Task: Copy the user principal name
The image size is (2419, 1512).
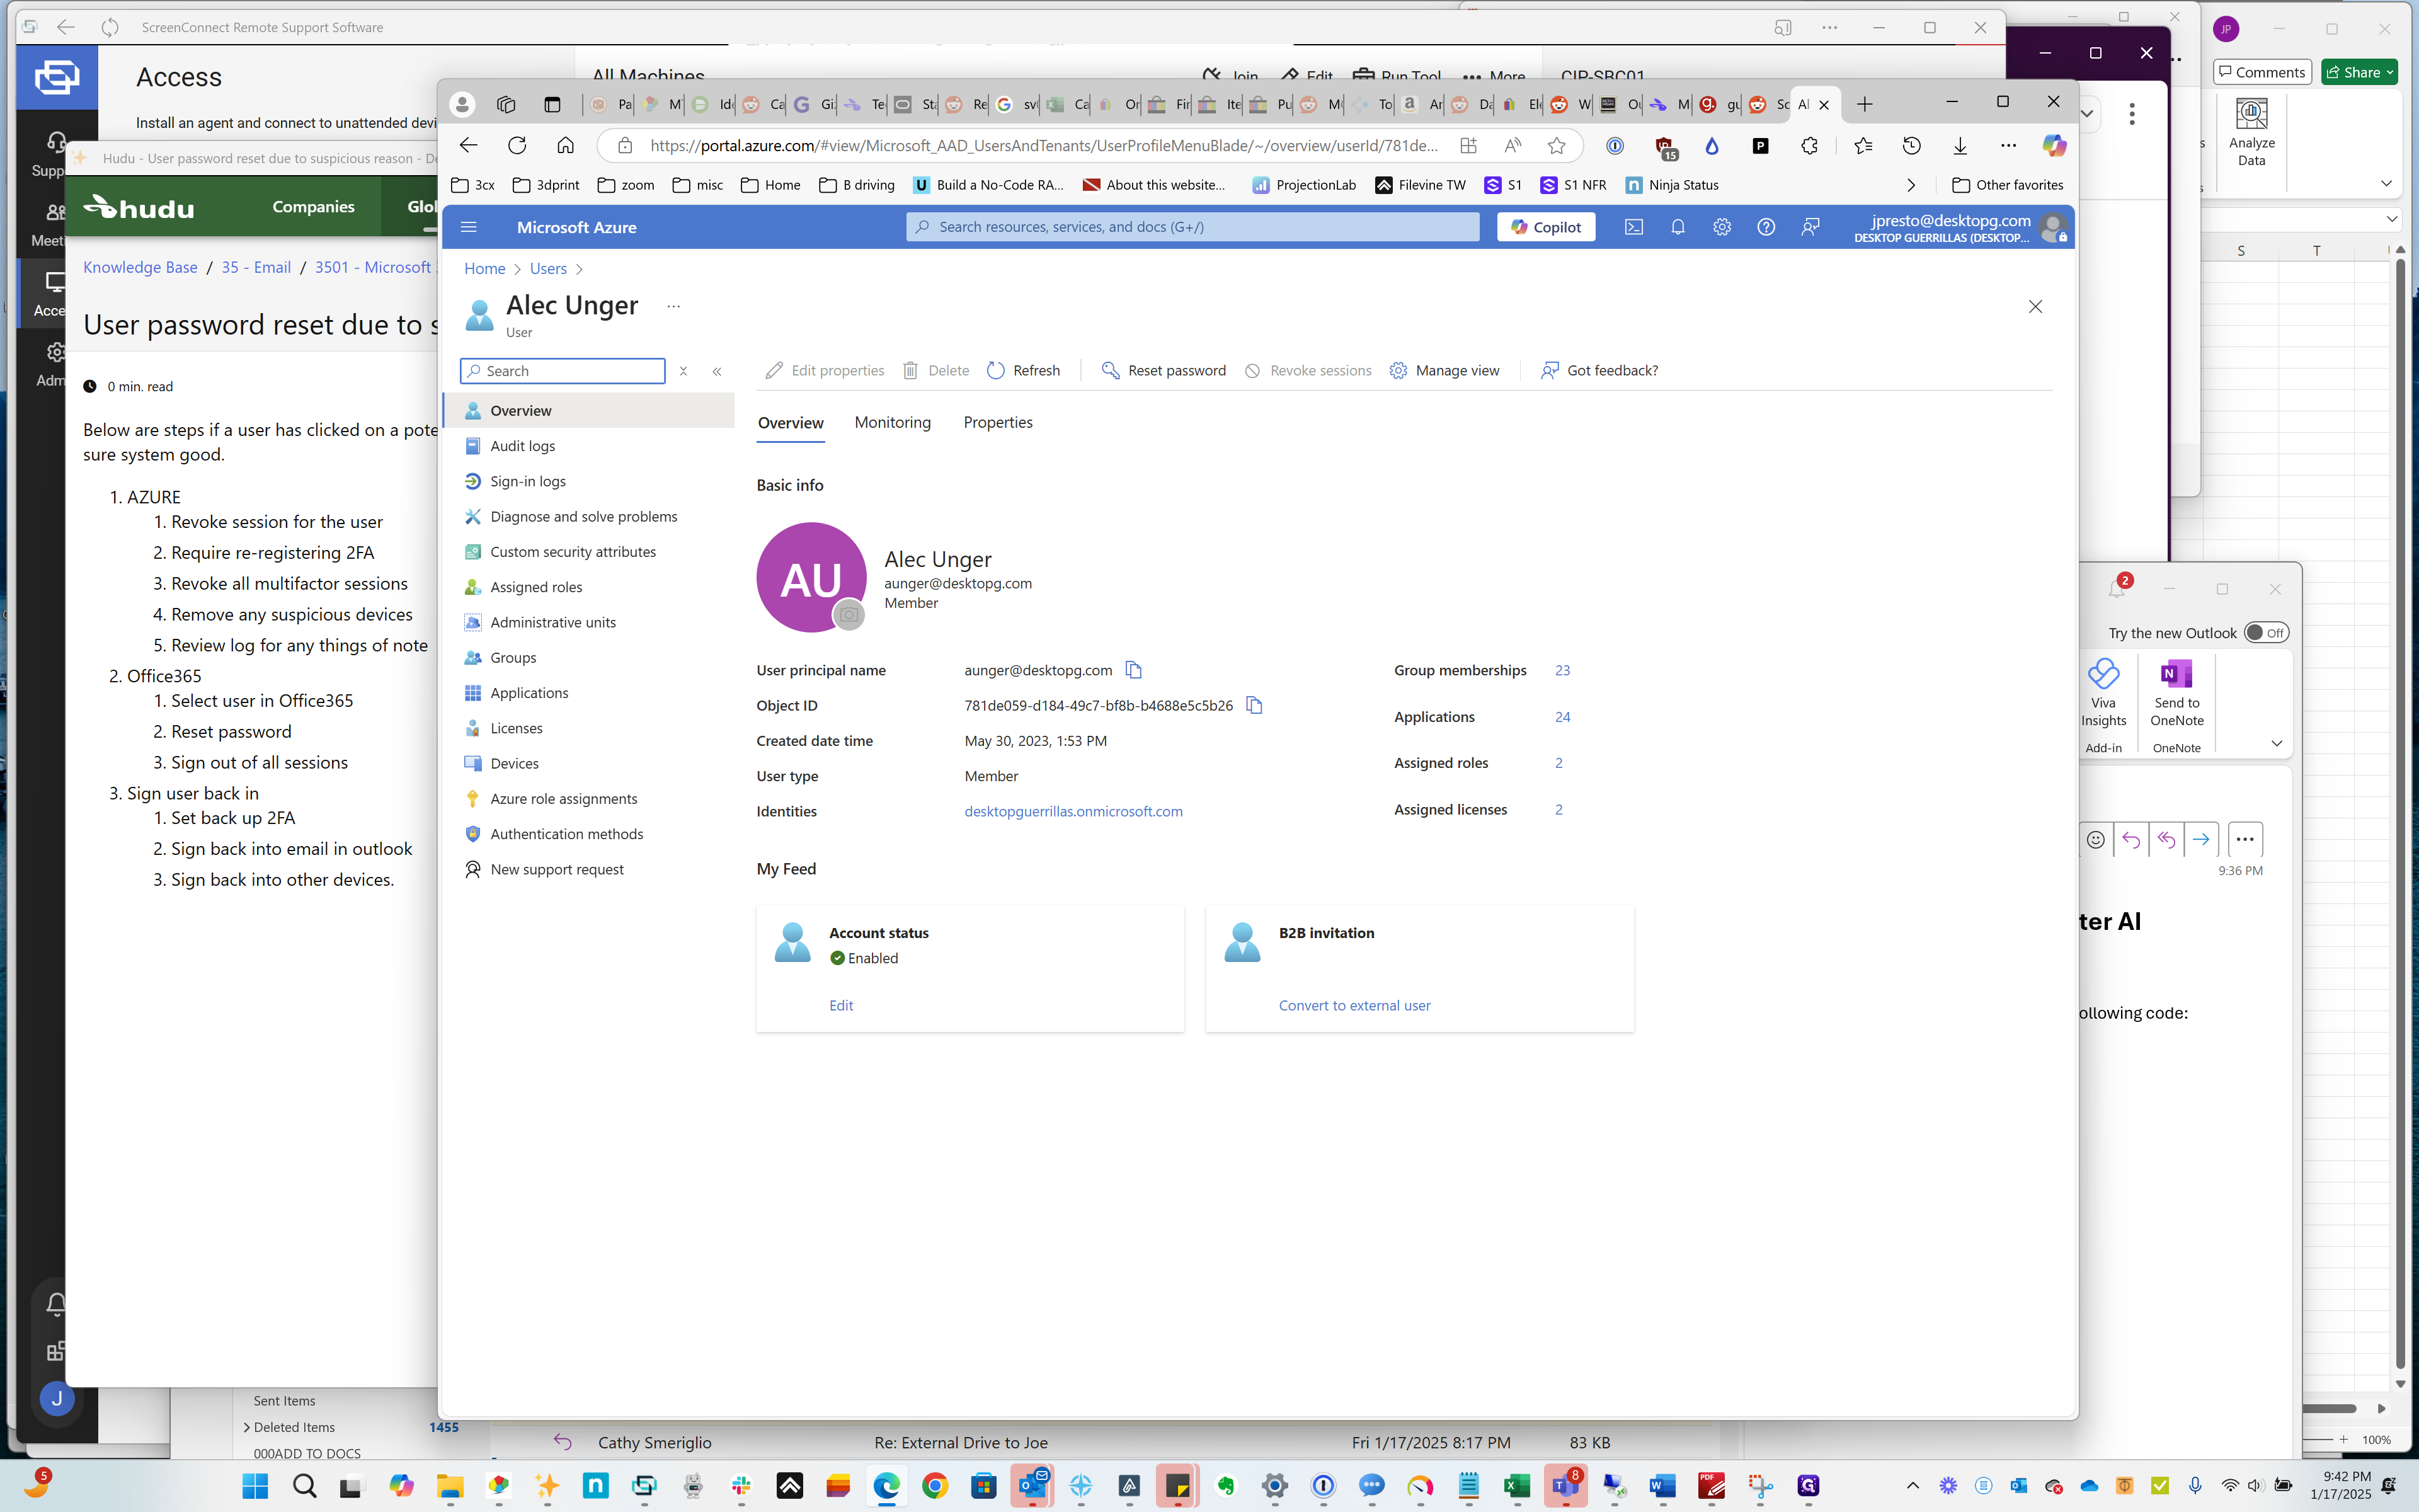Action: click(x=1133, y=670)
